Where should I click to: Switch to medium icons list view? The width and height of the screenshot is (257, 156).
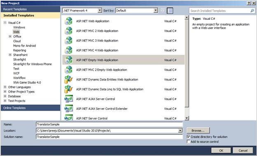coord(170,11)
